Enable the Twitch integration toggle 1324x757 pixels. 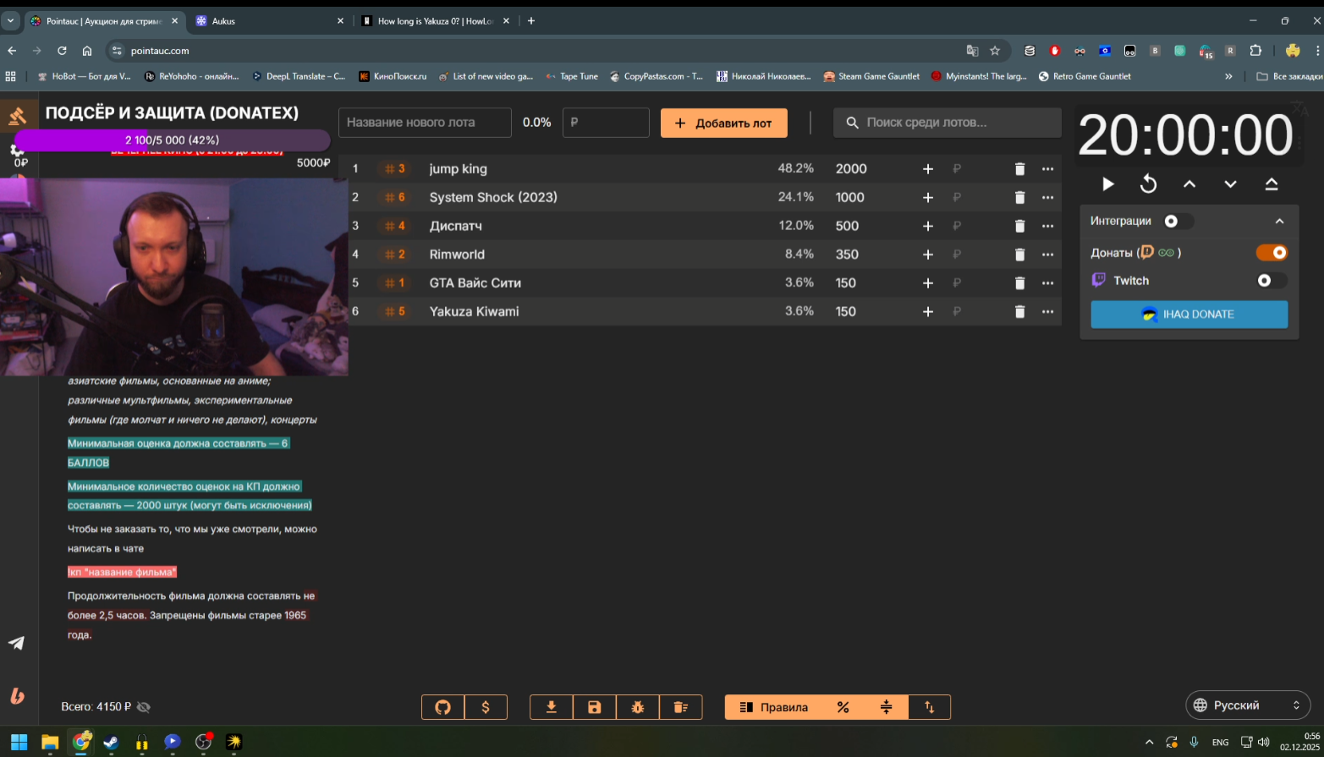tap(1272, 280)
